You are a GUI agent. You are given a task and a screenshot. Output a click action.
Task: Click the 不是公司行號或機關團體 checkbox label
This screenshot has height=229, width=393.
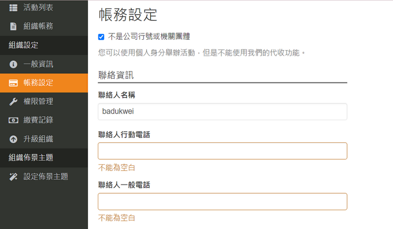(149, 37)
